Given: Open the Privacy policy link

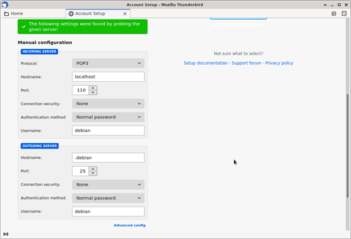Looking at the screenshot, I should [x=279, y=63].
